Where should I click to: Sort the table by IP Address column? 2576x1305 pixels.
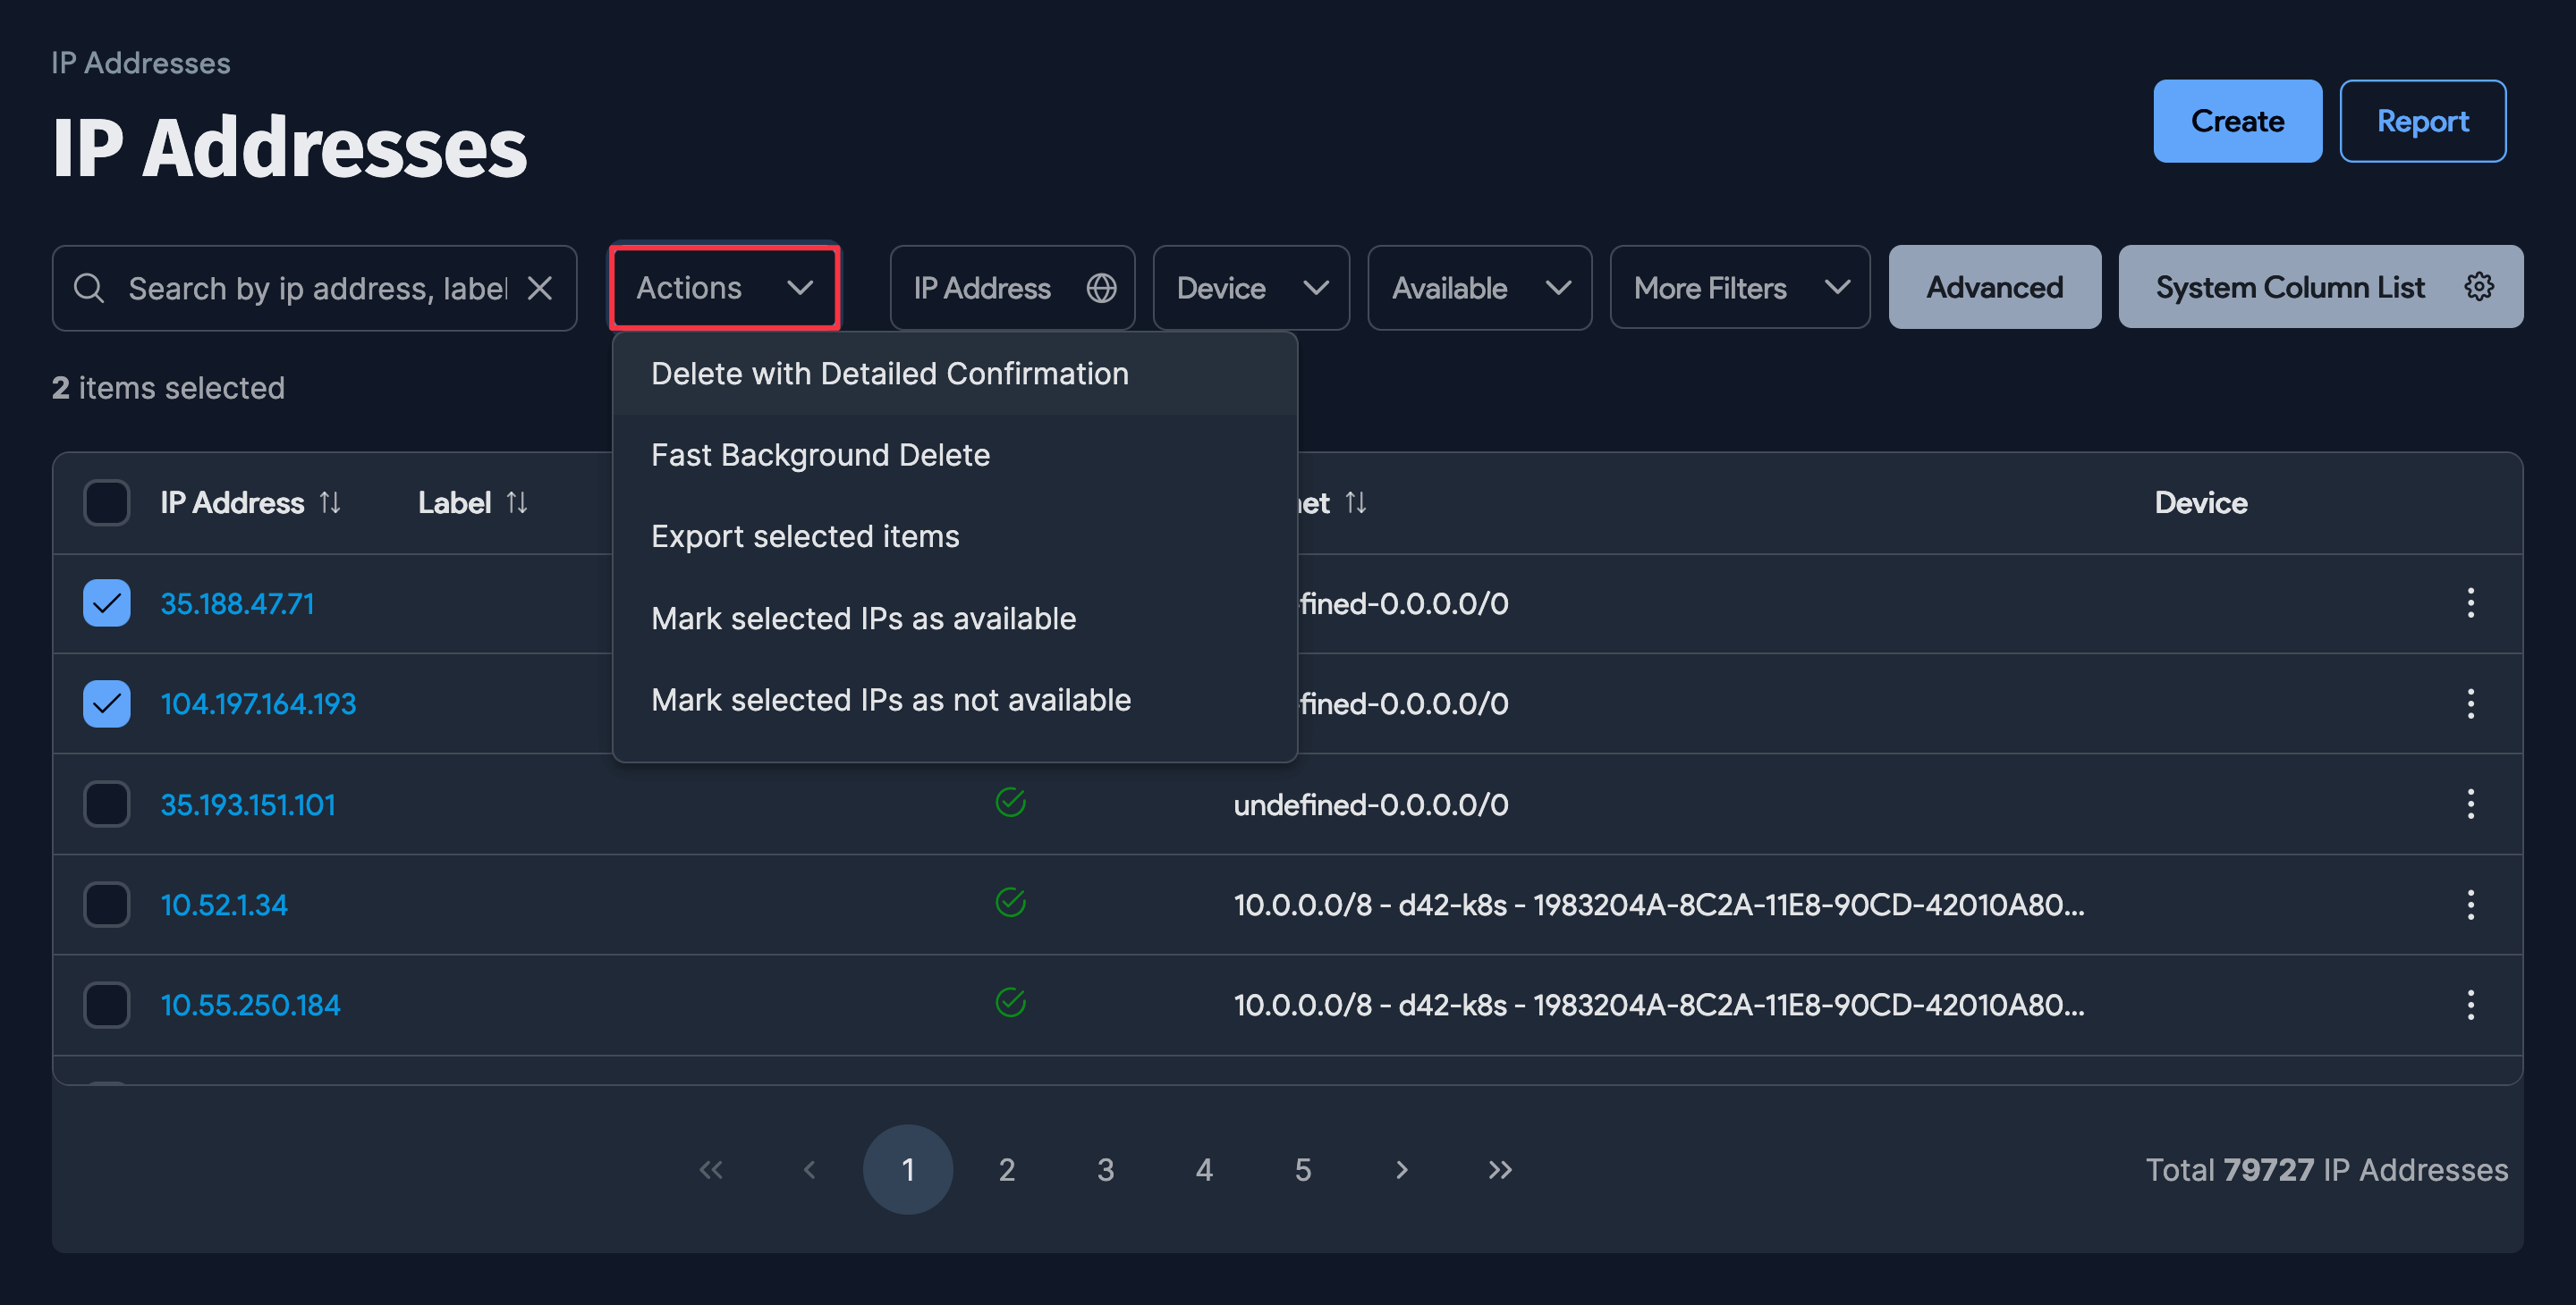point(331,502)
